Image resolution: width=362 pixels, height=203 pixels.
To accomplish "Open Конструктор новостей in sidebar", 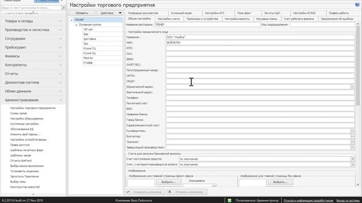I will [x=25, y=187].
